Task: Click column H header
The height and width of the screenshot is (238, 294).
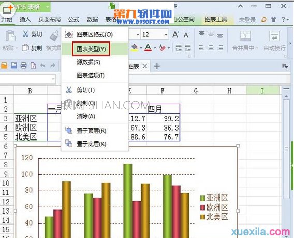Action: pos(229,91)
